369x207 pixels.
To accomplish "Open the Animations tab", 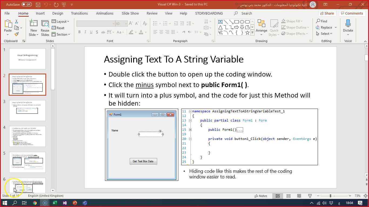I will click(105, 13).
